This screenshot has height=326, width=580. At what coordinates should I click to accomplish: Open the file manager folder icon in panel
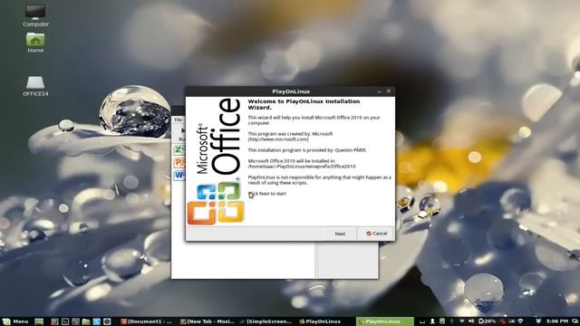(86, 321)
